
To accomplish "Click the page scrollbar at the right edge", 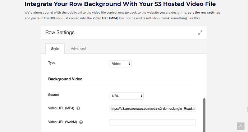I will (247, 109).
